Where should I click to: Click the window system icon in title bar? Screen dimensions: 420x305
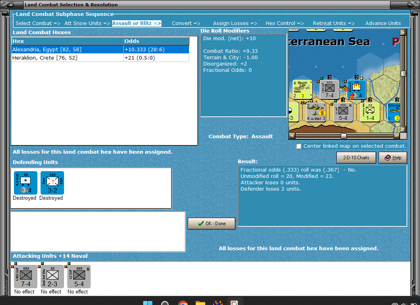pos(10,4)
